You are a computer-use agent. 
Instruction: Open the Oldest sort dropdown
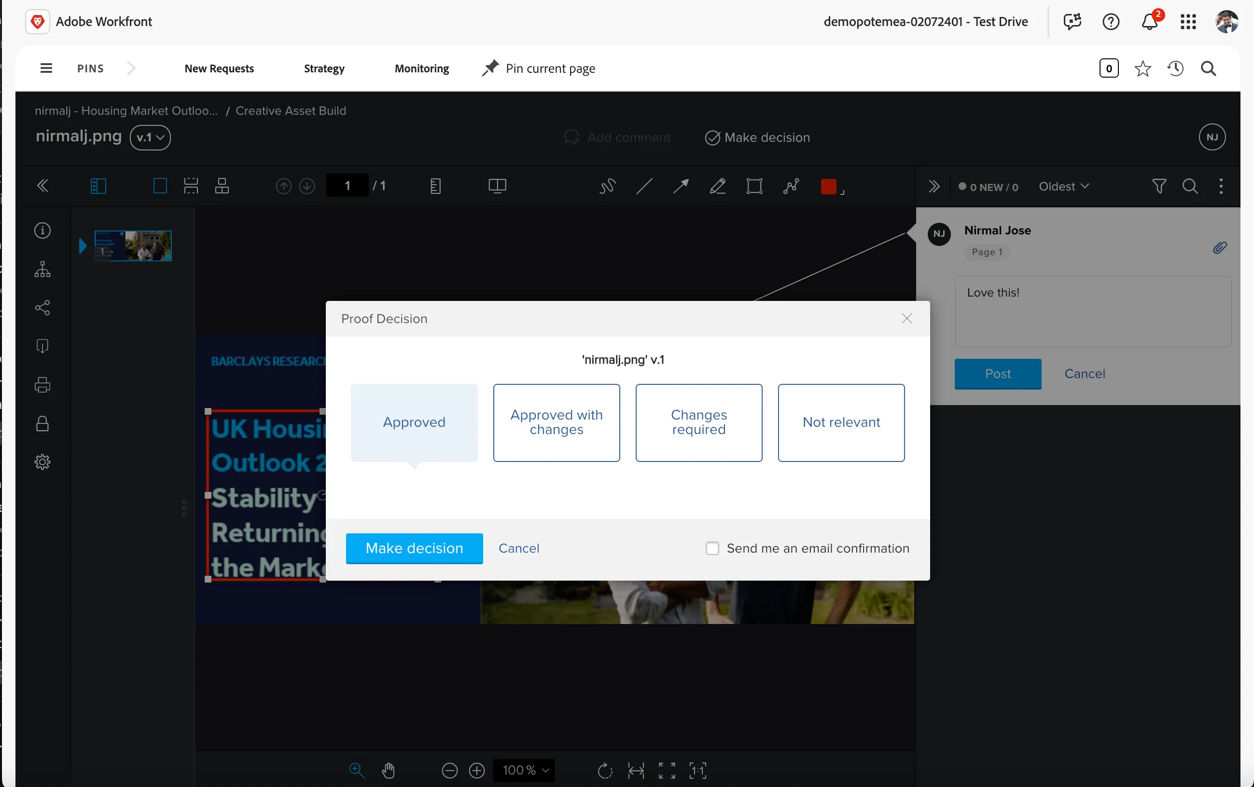tap(1063, 186)
